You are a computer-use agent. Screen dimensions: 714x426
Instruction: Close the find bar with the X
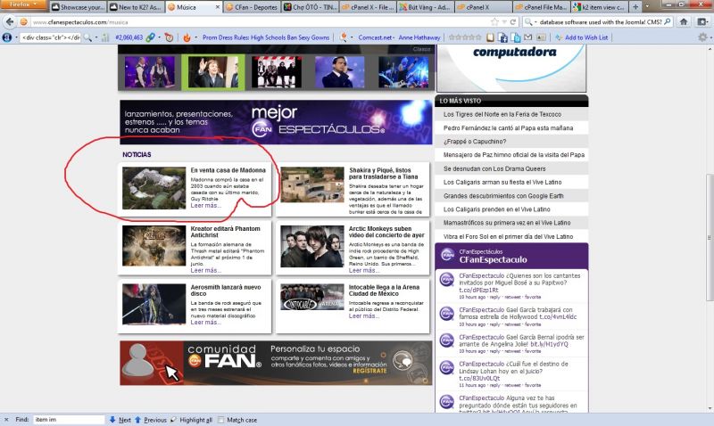[x=6, y=420]
